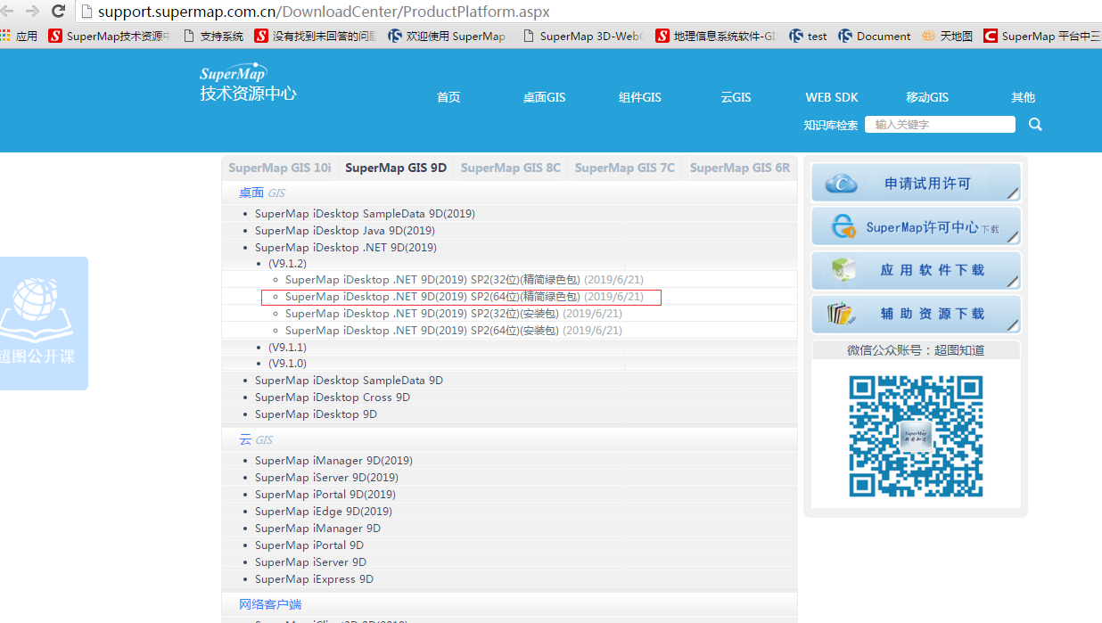Open the 云GIS navigation menu
1102x623 pixels.
(x=736, y=97)
